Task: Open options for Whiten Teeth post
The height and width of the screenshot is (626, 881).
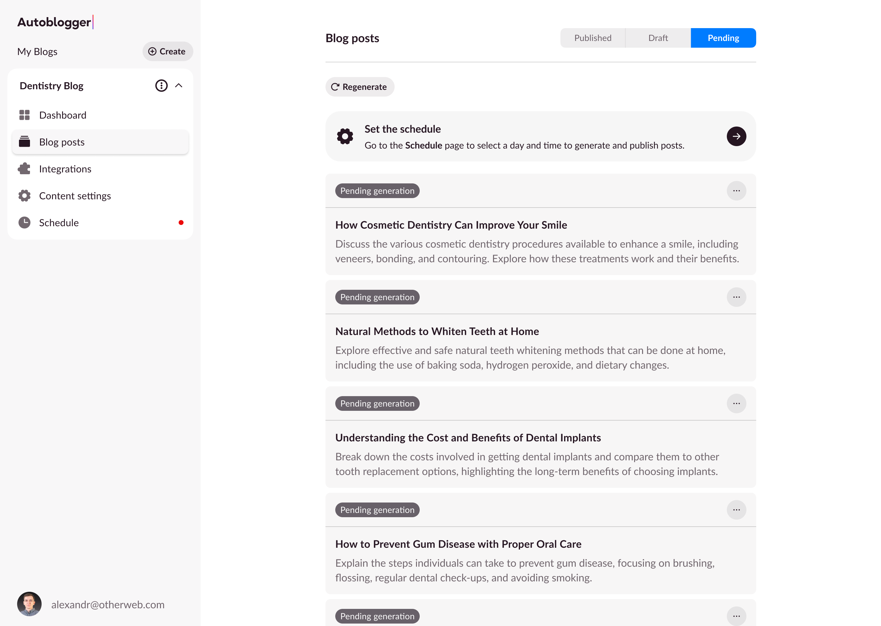Action: pos(736,297)
